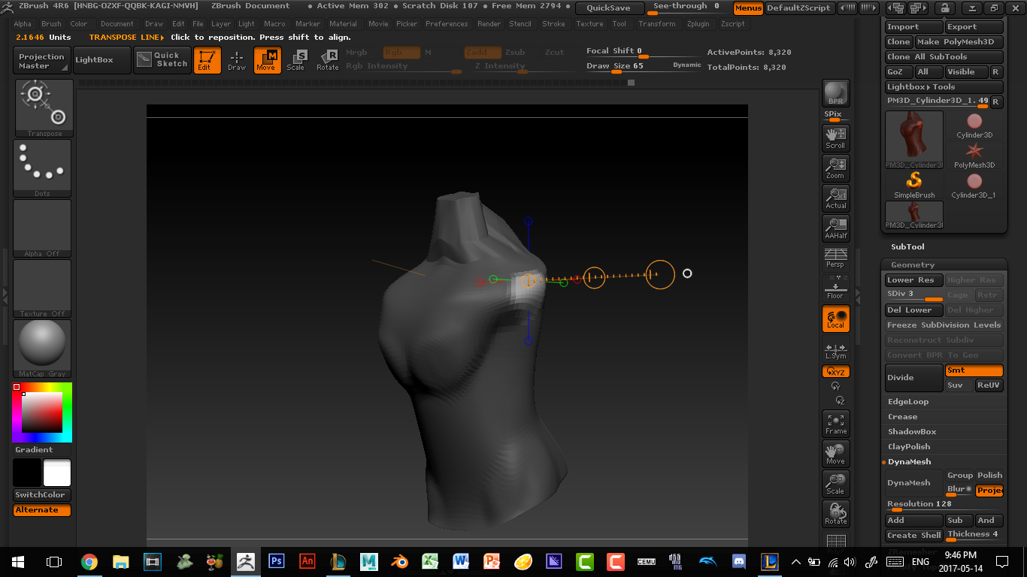
Task: Toggle Local transformations
Action: pos(836,319)
